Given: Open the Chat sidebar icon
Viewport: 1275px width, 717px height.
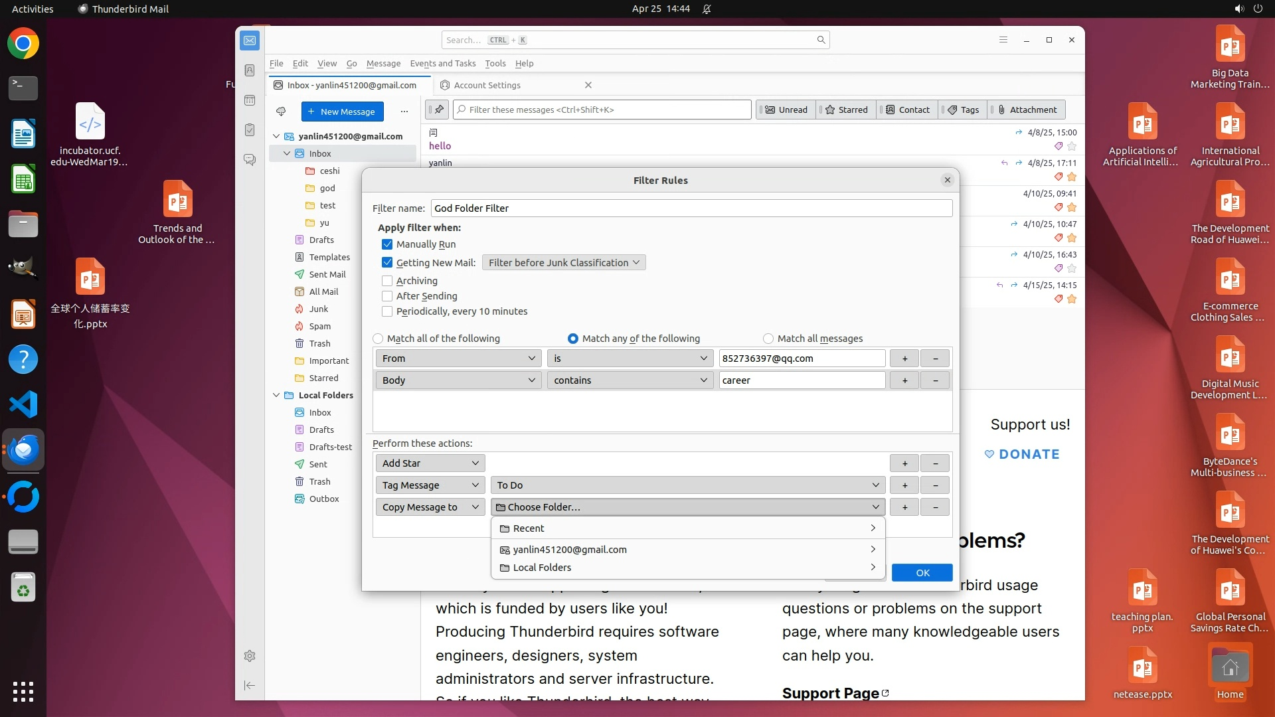Looking at the screenshot, I should [250, 160].
